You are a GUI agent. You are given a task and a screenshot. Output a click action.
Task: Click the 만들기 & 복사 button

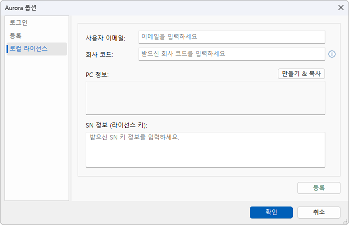[301, 74]
